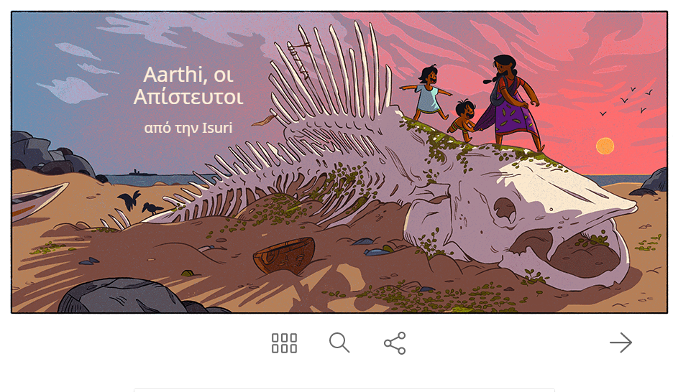673x392 pixels.
Task: Click the title text 'Aarthi, οι Απίστευτοι'
Action: click(x=188, y=85)
